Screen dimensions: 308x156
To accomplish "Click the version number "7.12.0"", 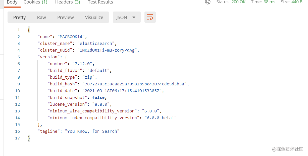I will (82, 64).
